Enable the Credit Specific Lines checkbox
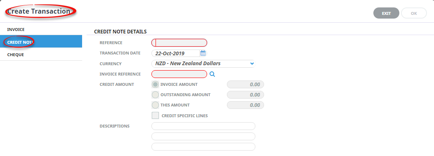The image size is (434, 156). tap(155, 116)
